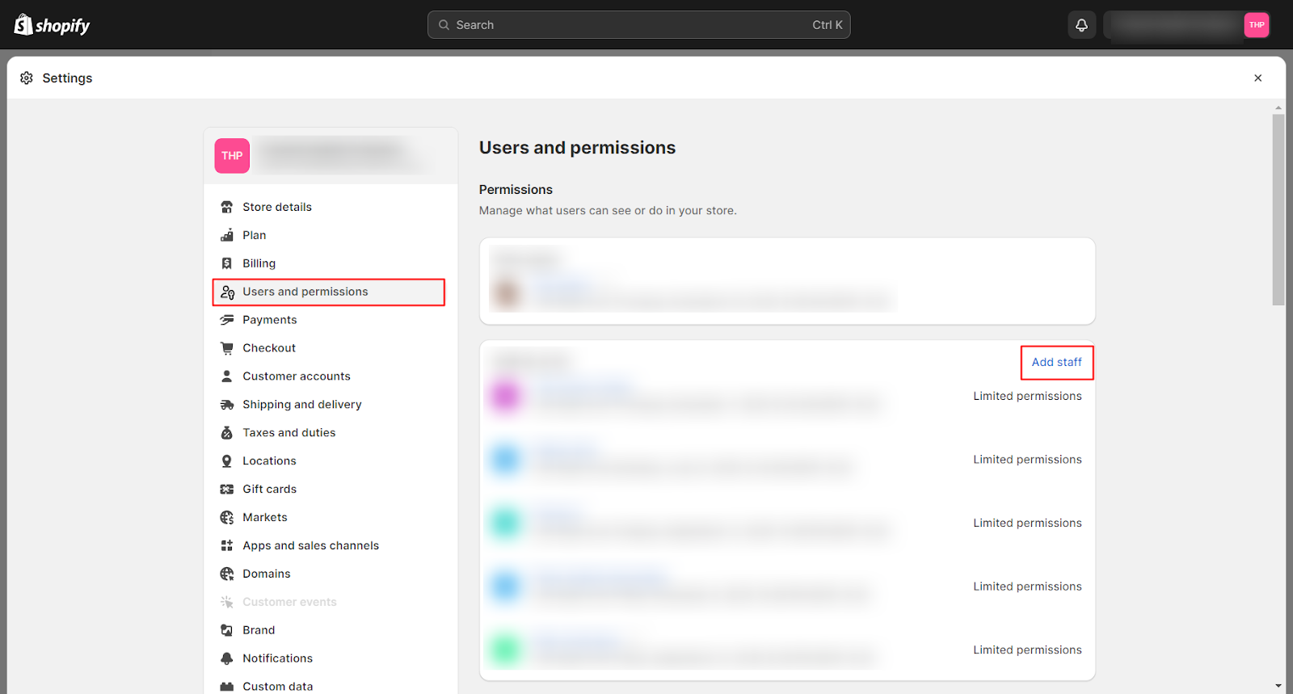Click the Shopify logo in the header
Image resolution: width=1293 pixels, height=694 pixels.
coord(52,25)
